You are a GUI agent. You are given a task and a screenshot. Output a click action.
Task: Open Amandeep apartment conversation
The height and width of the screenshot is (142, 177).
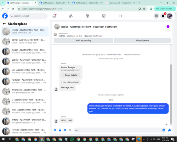click(25, 91)
